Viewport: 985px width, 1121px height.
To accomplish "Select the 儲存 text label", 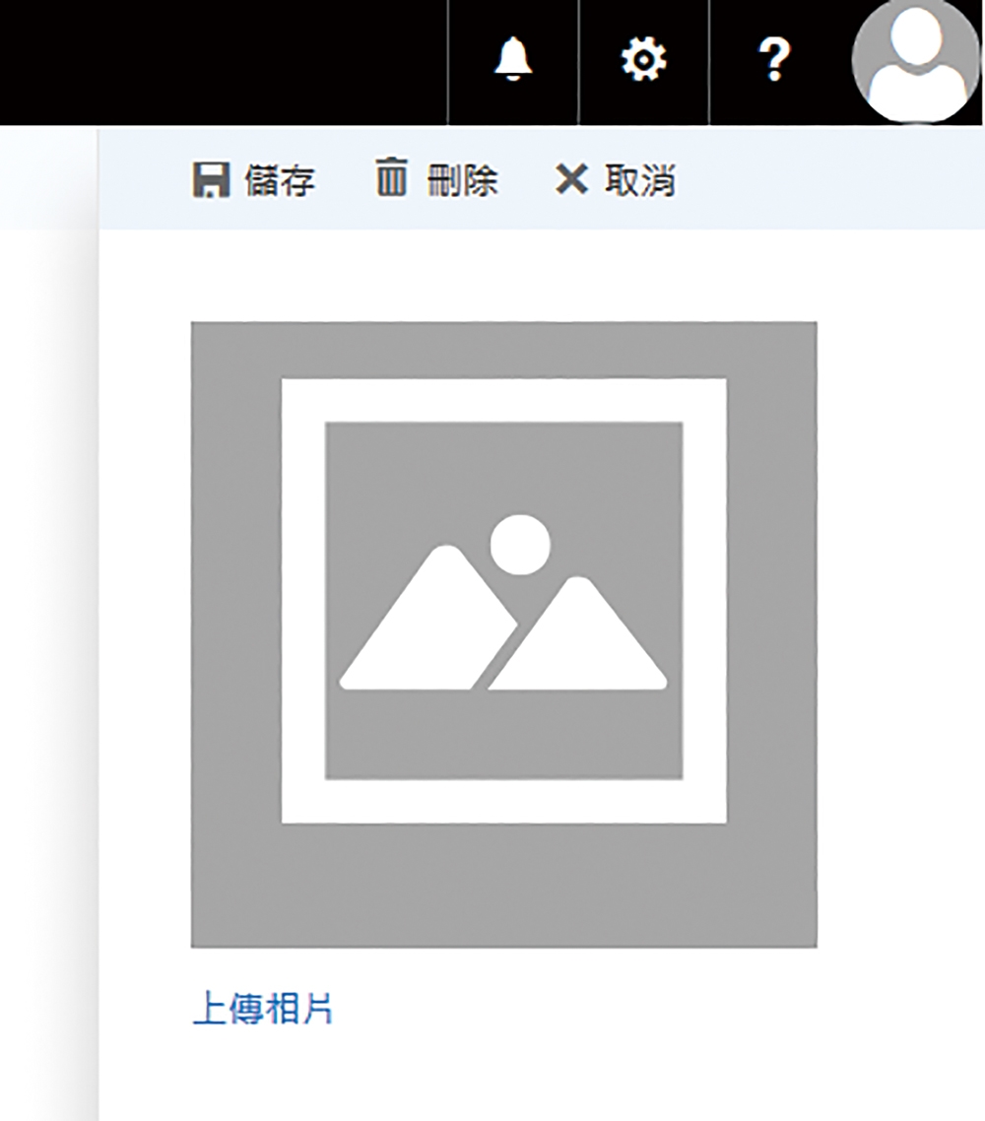I will (x=280, y=180).
